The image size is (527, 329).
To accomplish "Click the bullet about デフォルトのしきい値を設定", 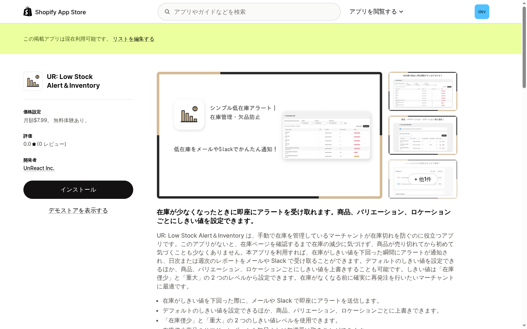I will (x=302, y=310).
